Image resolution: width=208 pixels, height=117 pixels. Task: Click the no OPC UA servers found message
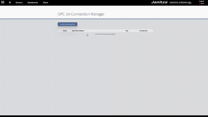pyautogui.click(x=105, y=34)
